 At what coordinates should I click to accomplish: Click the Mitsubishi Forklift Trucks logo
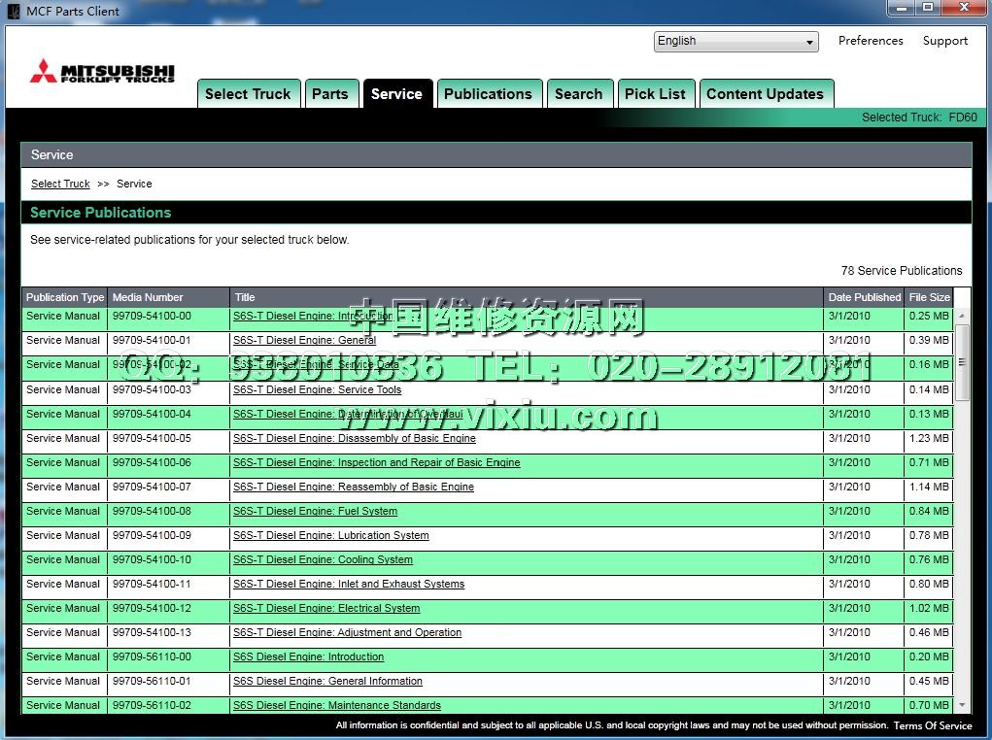point(102,72)
